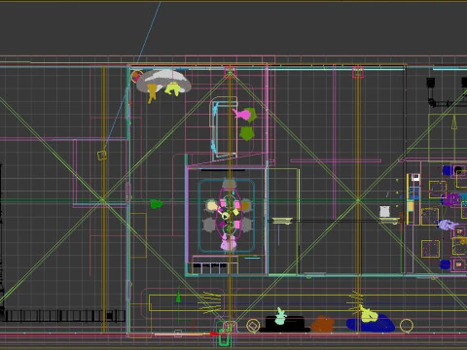The image size is (467, 350).
Task: Select the white-gray square object at right
Action: [384, 211]
